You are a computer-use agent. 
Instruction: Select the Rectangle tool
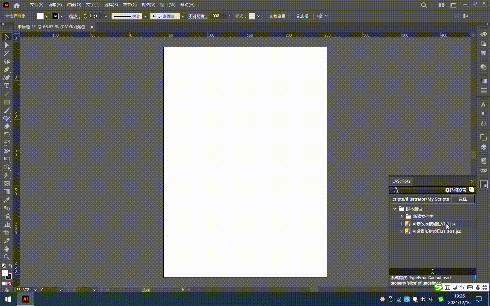point(6,102)
